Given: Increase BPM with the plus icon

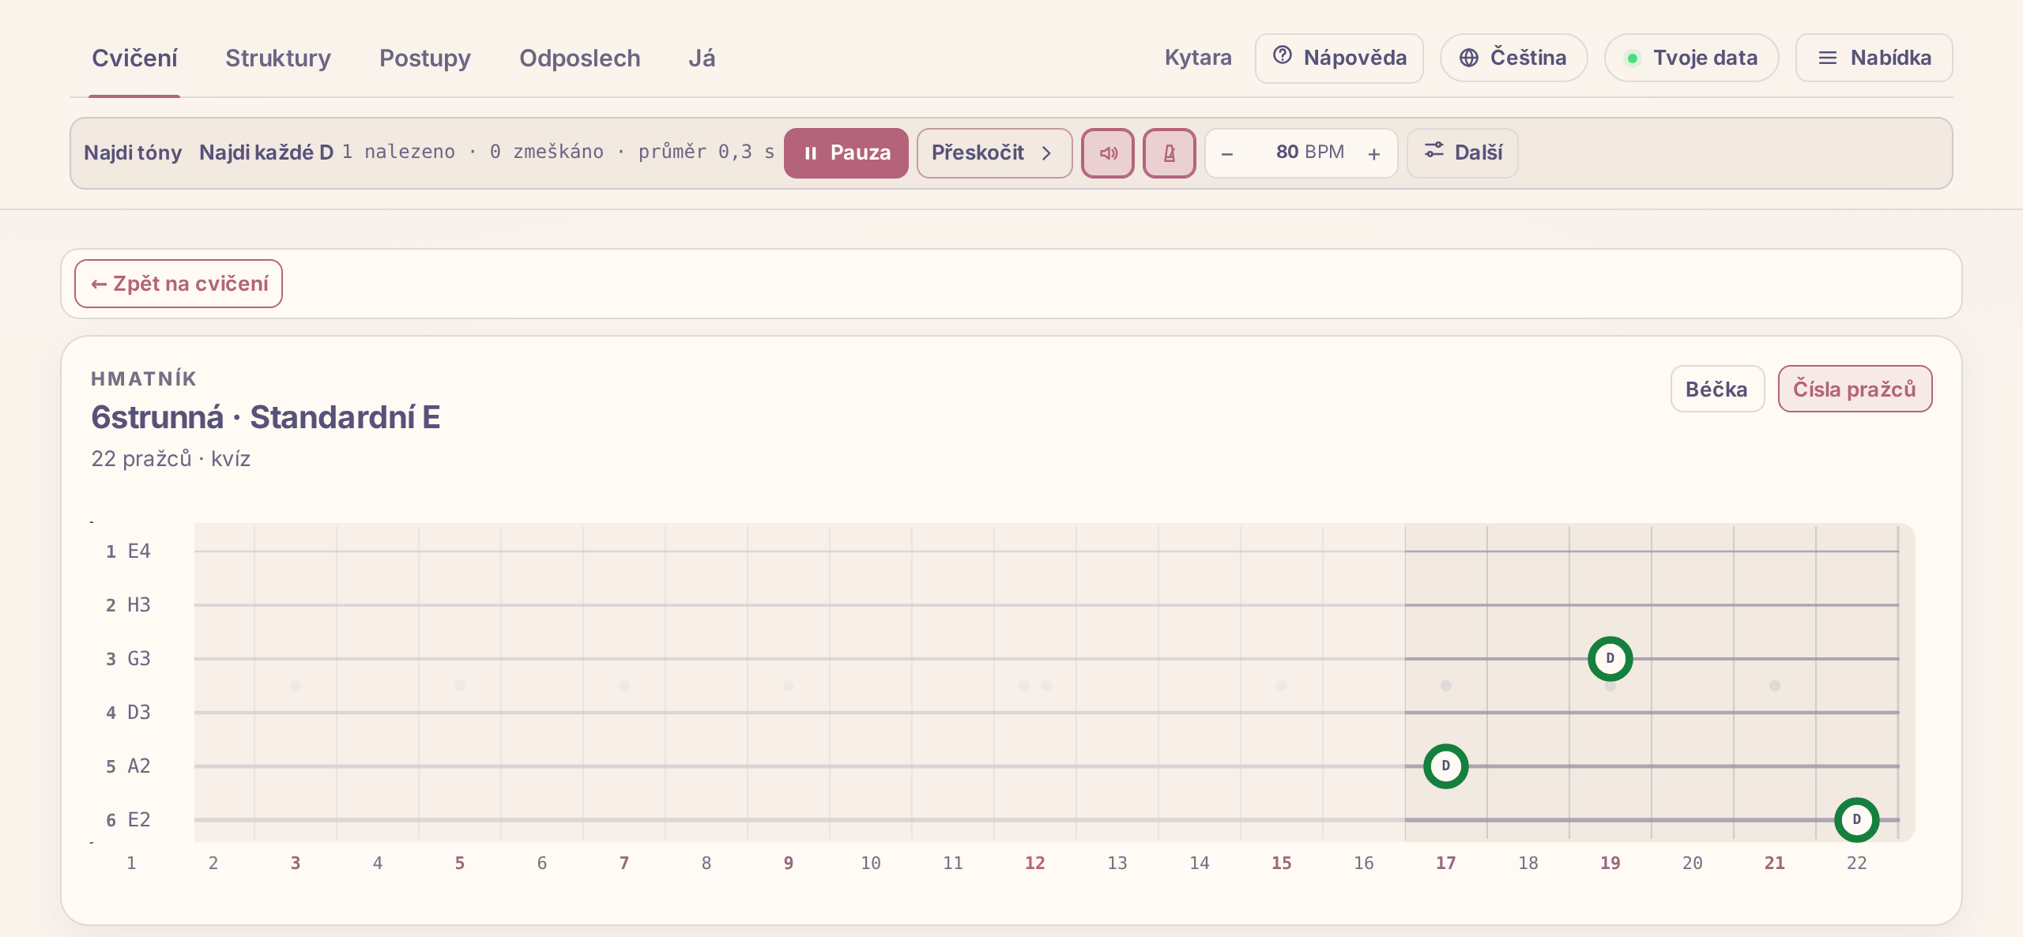Looking at the screenshot, I should pyautogui.click(x=1374, y=153).
